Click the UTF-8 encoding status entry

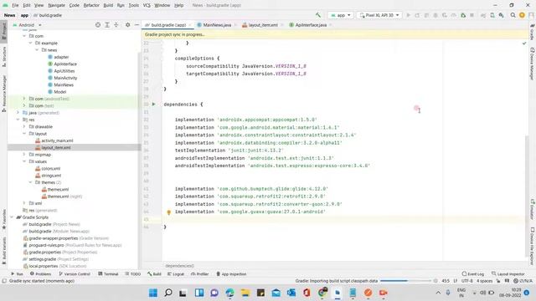(x=466, y=281)
